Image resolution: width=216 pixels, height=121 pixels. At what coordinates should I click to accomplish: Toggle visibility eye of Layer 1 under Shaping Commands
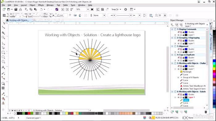[x=178, y=35]
